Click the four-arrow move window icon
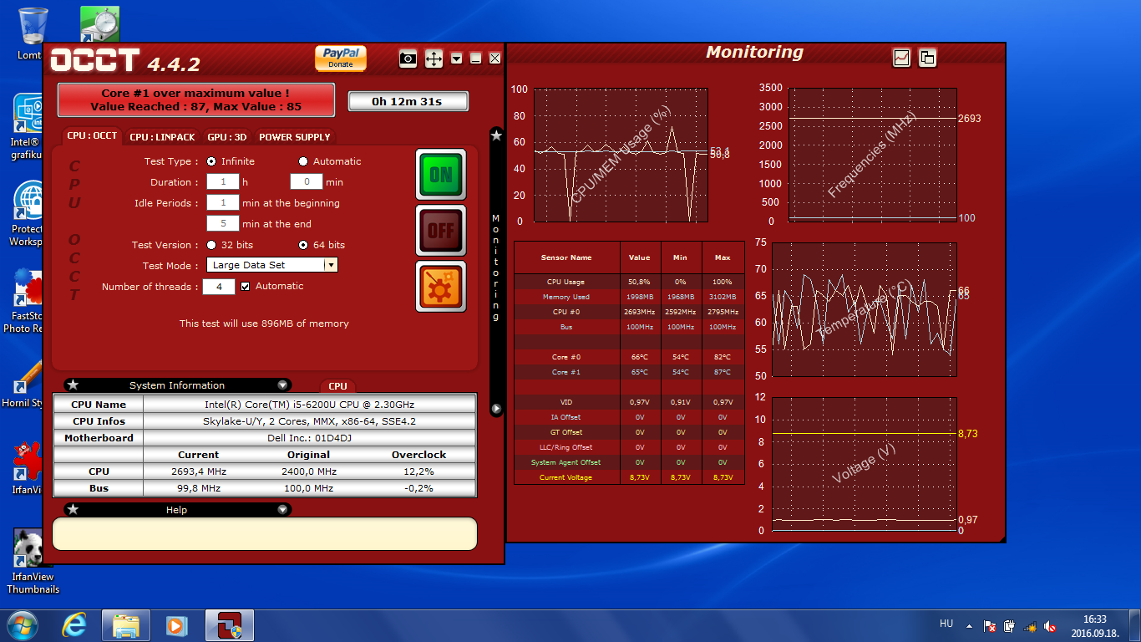 click(x=434, y=59)
